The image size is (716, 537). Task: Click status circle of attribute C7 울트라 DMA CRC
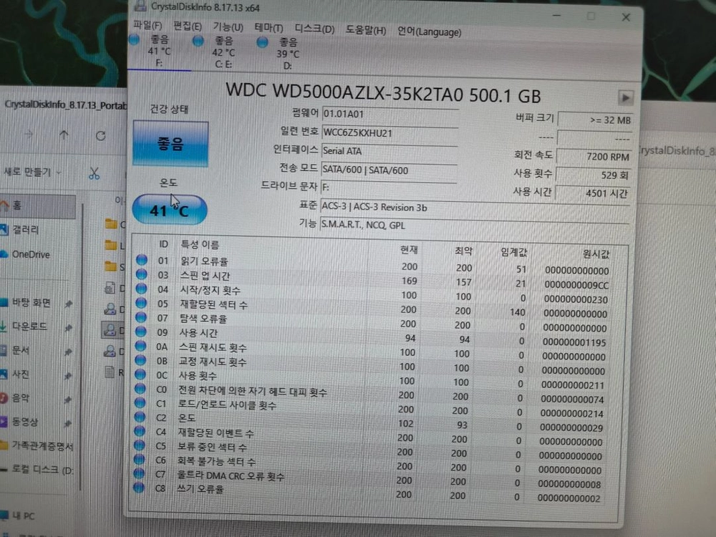point(139,473)
